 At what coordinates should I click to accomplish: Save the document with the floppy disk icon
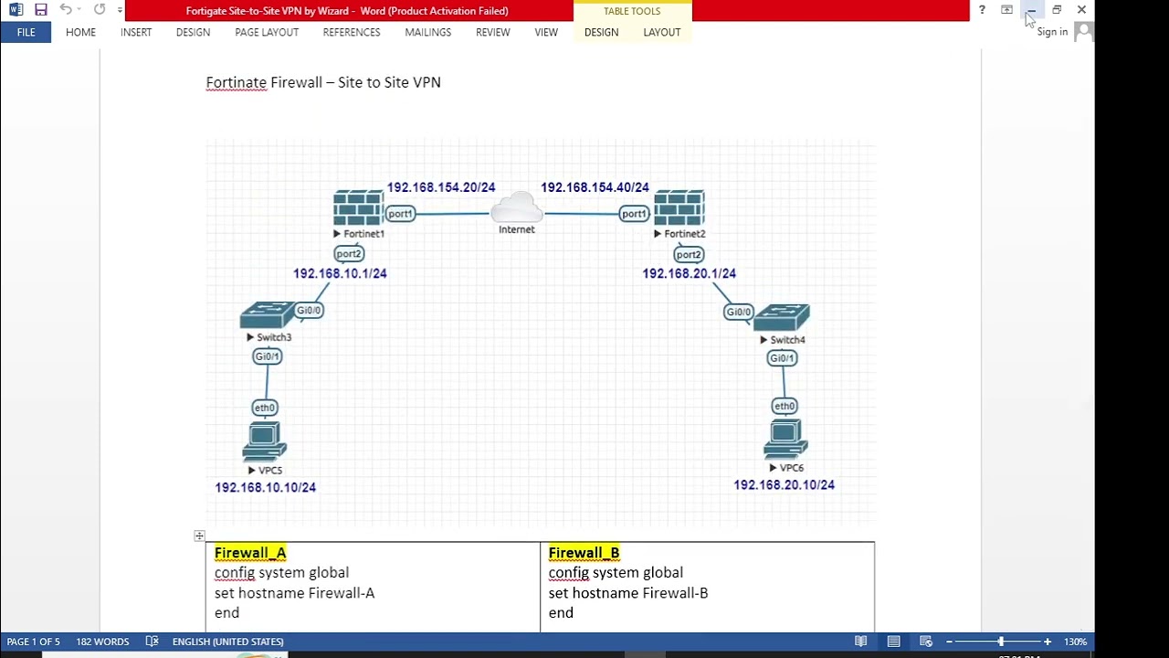click(x=41, y=10)
